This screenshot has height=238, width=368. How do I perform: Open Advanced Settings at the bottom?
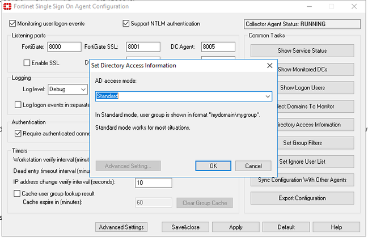[x=121, y=227]
